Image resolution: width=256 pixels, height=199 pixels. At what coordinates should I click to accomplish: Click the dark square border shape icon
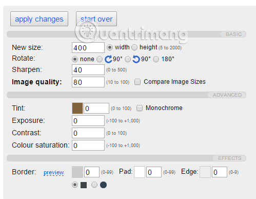[x=84, y=185]
